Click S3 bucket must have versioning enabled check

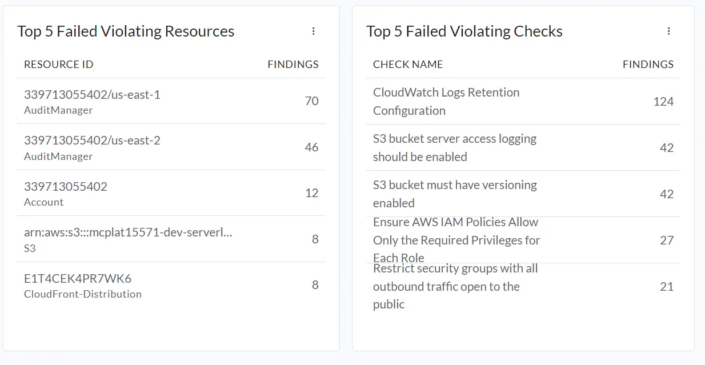click(455, 194)
